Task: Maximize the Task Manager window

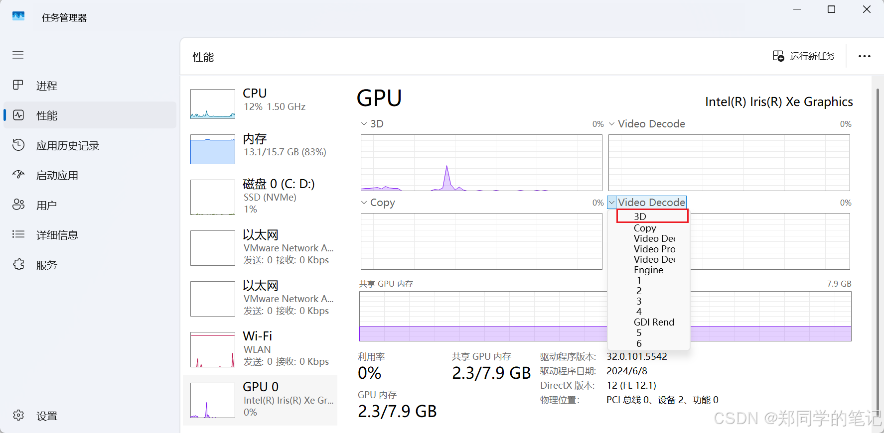Action: pos(831,9)
